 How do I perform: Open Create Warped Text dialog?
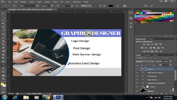click(118, 6)
